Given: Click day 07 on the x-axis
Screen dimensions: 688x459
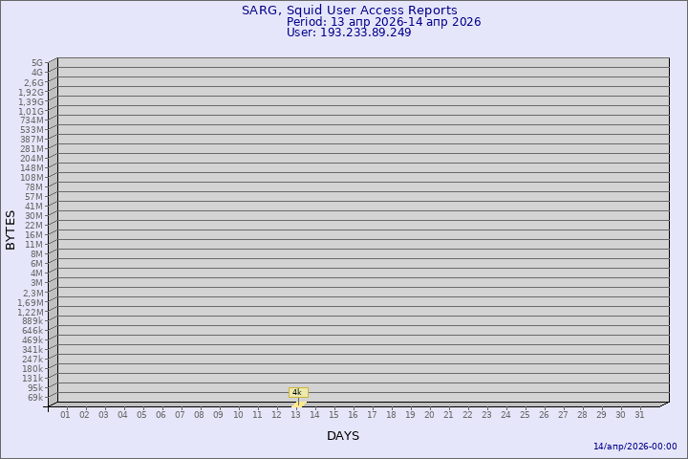Looking at the screenshot, I should (180, 415).
